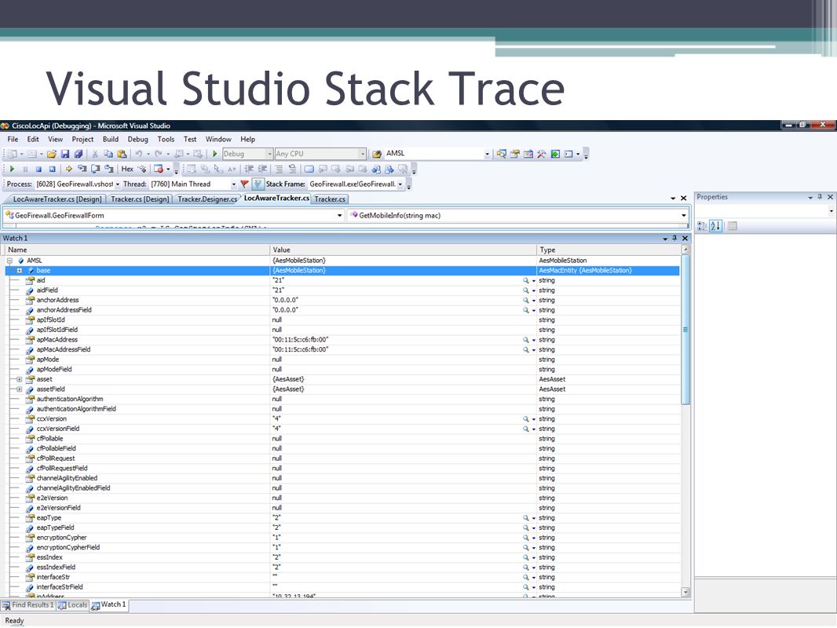The height and width of the screenshot is (628, 837).
Task: Open the Thread dropdown
Action: (x=233, y=184)
